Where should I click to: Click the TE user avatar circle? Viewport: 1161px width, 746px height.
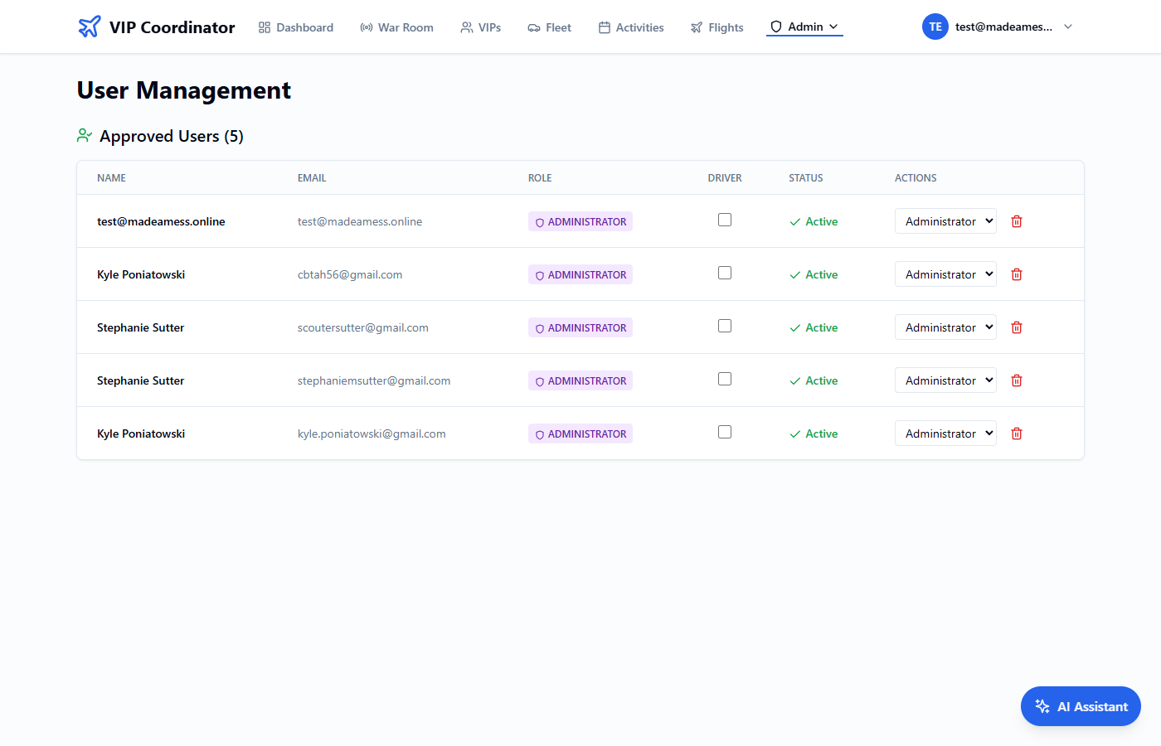[935, 27]
